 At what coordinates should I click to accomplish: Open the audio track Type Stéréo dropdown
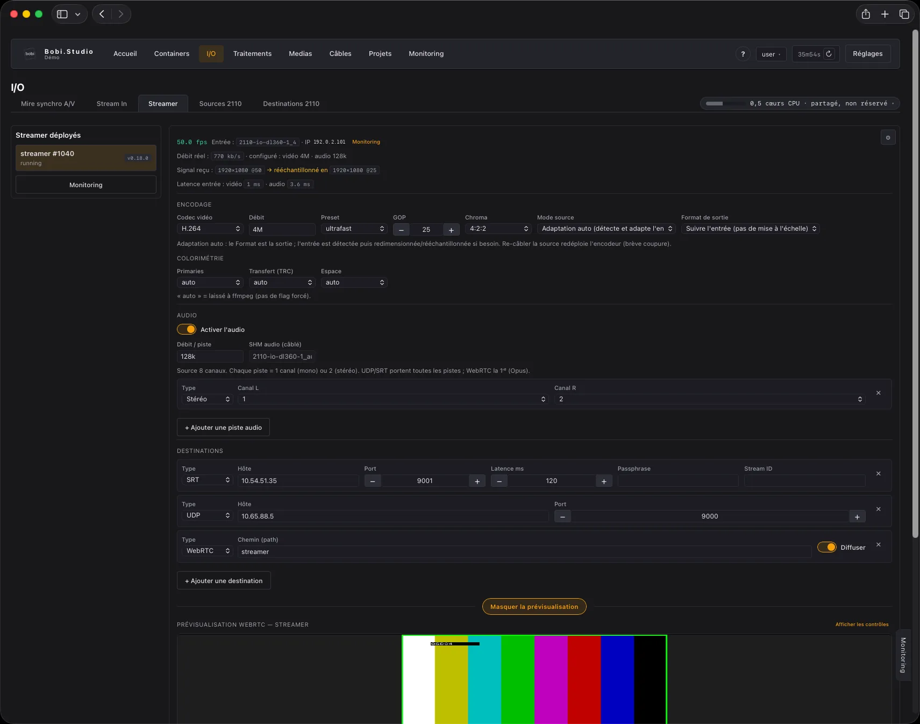(207, 399)
